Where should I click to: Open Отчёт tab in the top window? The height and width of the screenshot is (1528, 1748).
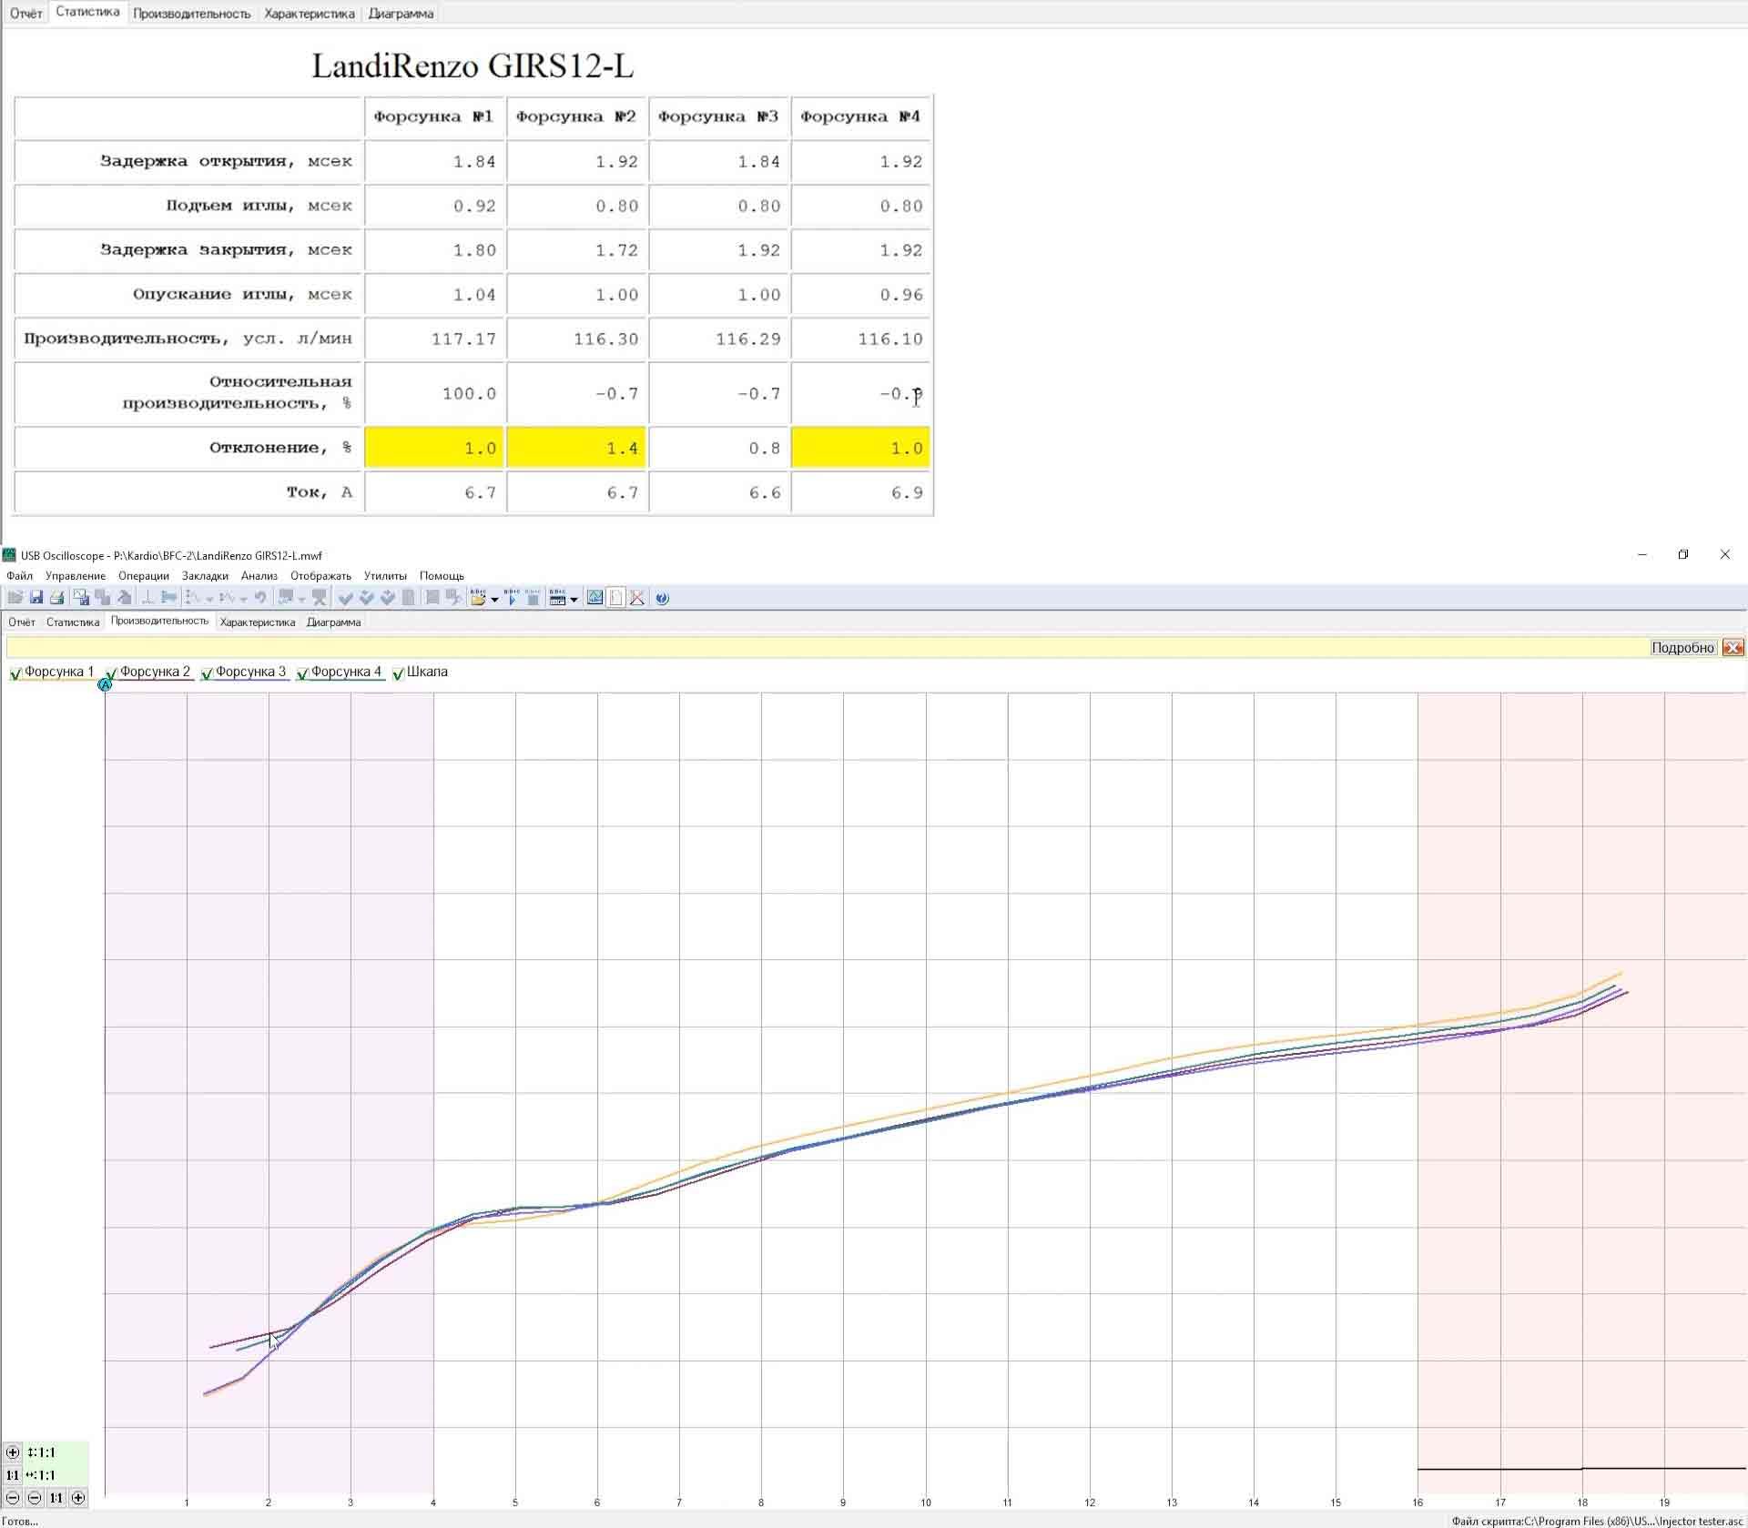click(26, 14)
